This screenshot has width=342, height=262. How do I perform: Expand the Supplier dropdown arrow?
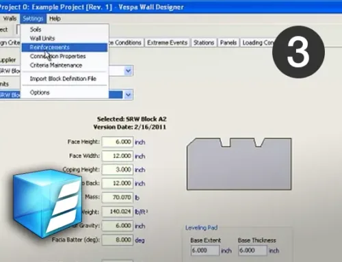[x=129, y=70]
